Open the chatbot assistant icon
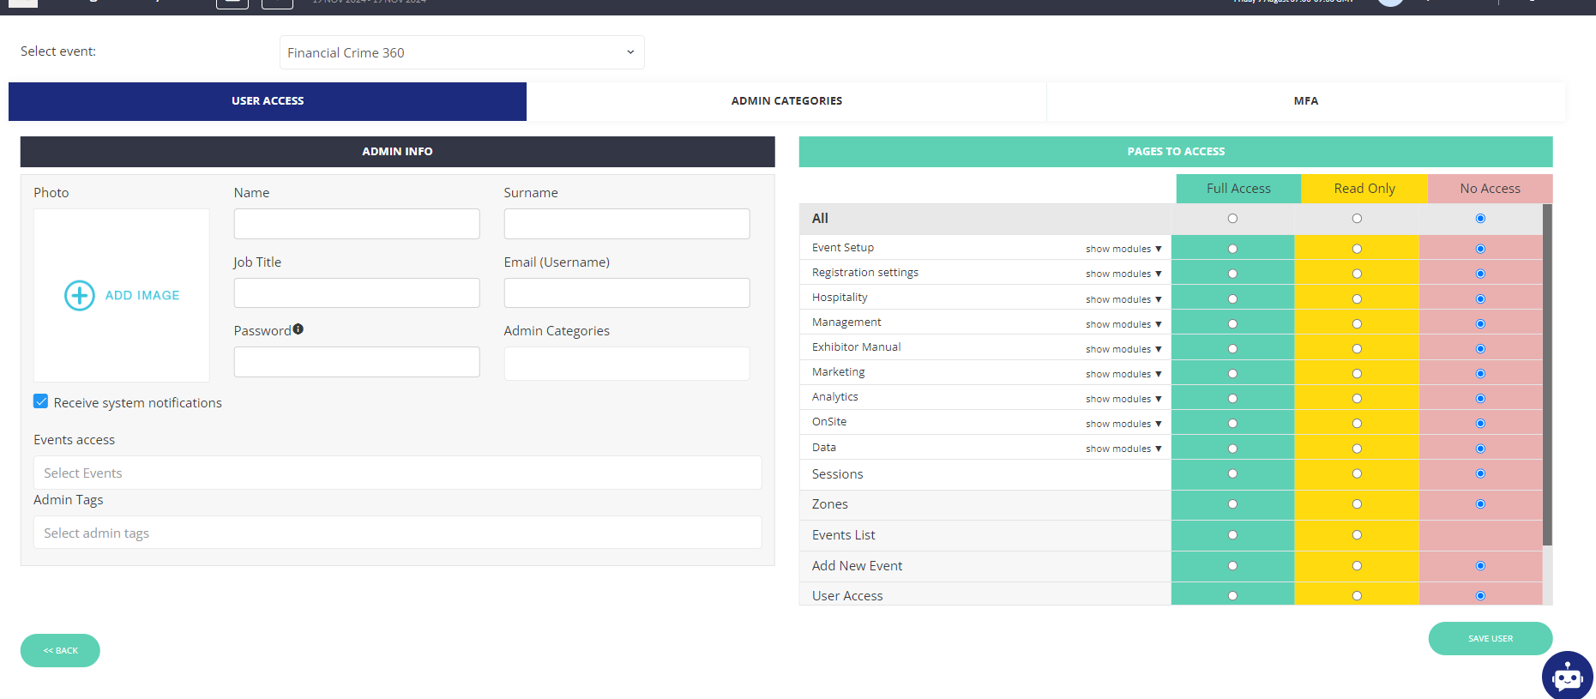The image size is (1596, 699). tap(1567, 676)
